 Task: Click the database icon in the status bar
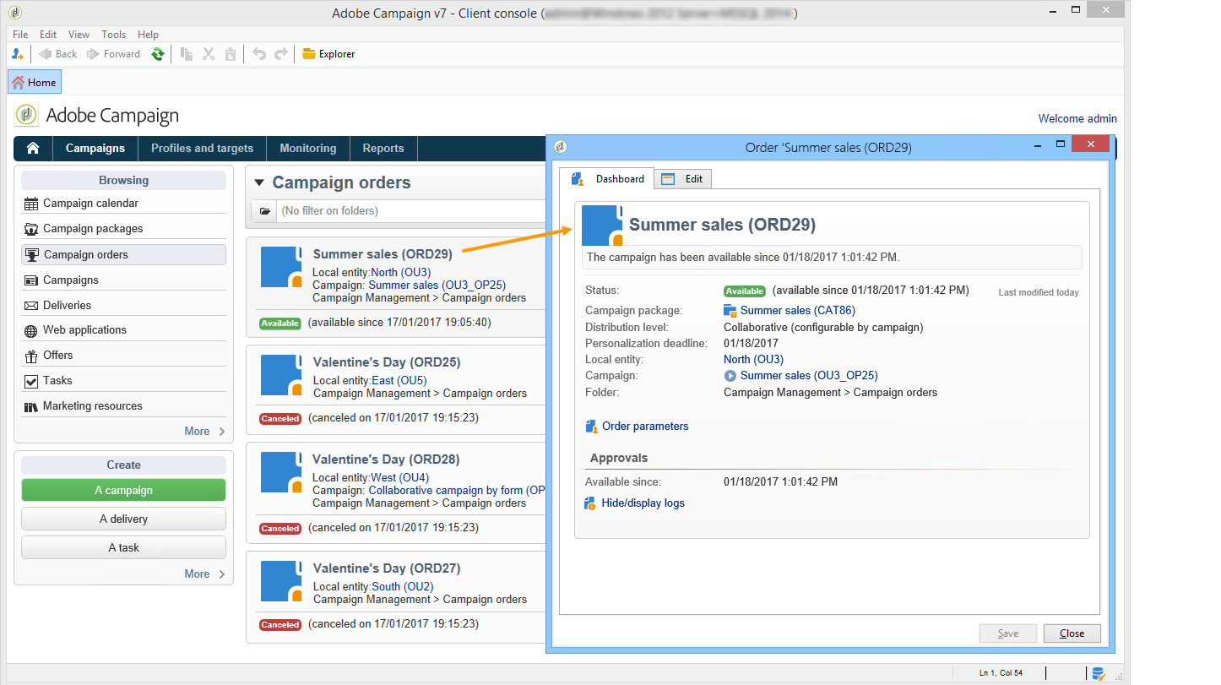click(x=1099, y=673)
